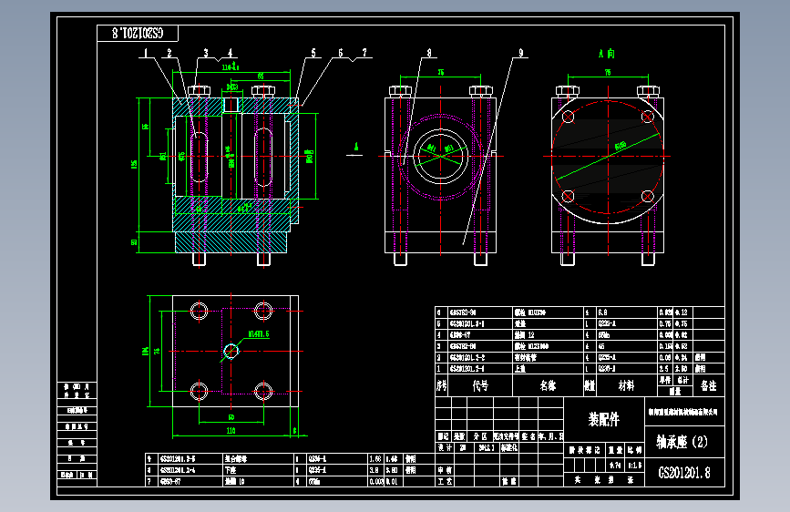Select the part balloon number 8 label
This screenshot has height=512, width=790.
tap(429, 53)
